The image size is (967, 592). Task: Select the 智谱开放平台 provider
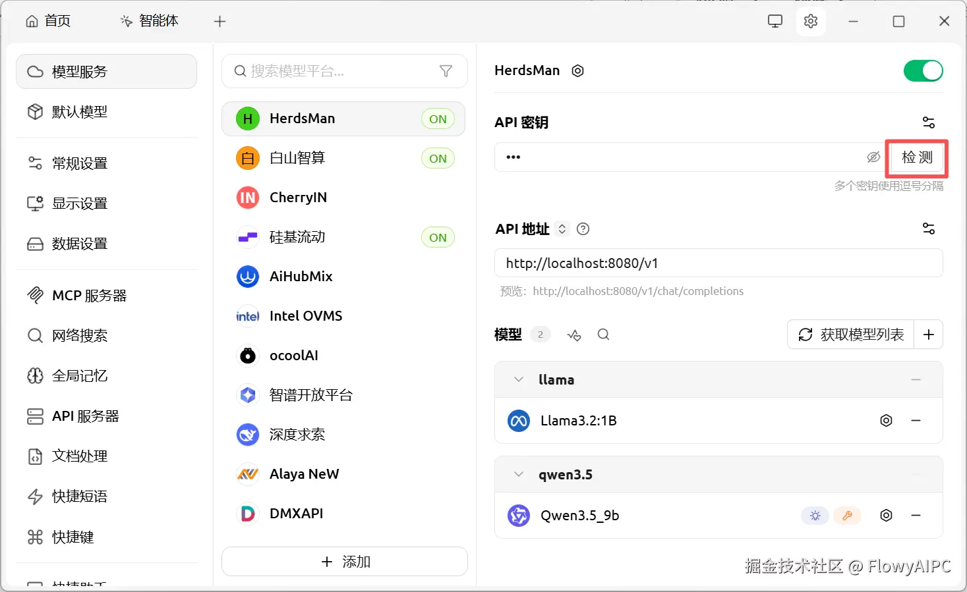pyautogui.click(x=343, y=395)
